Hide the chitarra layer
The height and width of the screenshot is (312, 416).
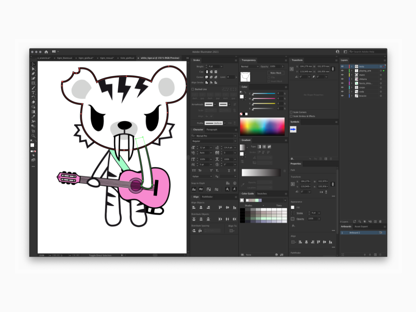[342, 79]
